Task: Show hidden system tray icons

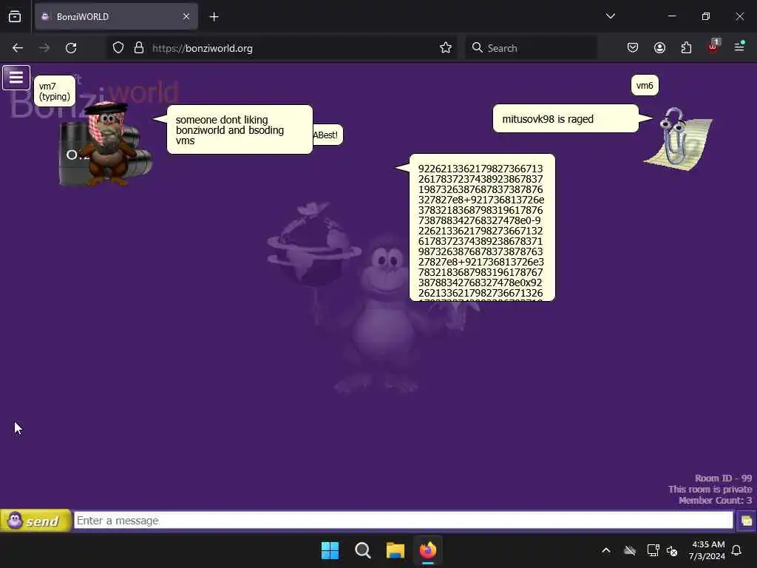Action: pos(606,550)
